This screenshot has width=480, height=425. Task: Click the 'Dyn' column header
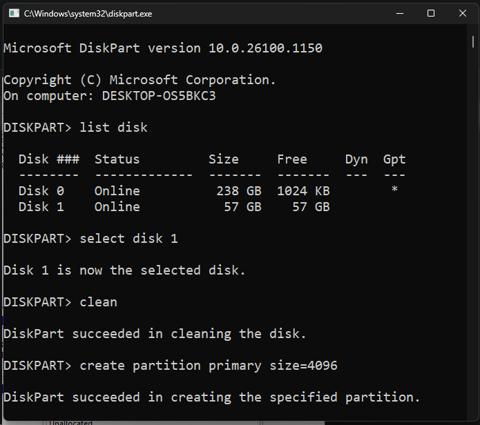point(356,159)
